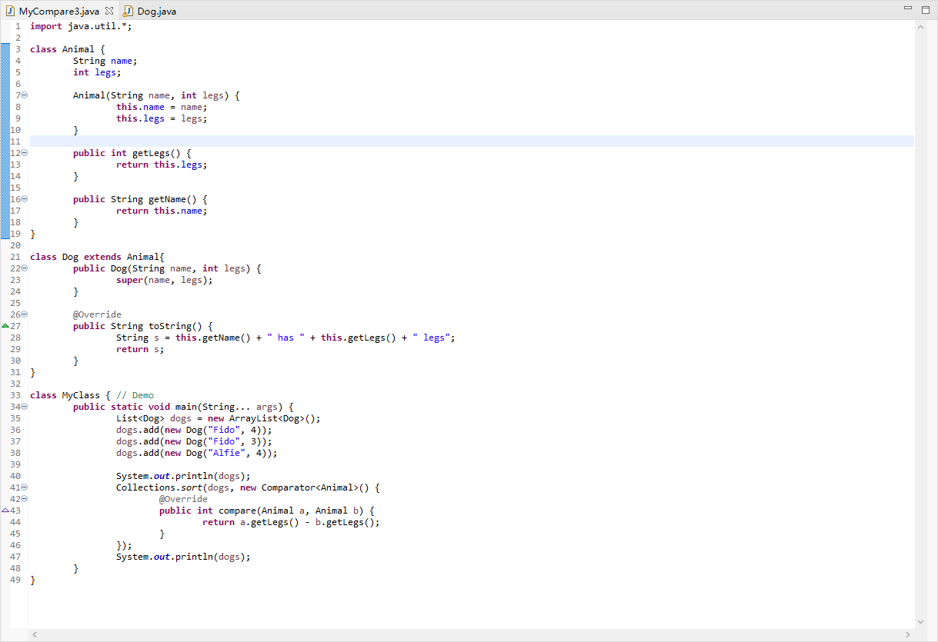Collapse the getLegs method fold
This screenshot has width=938, height=642.
(x=23, y=152)
